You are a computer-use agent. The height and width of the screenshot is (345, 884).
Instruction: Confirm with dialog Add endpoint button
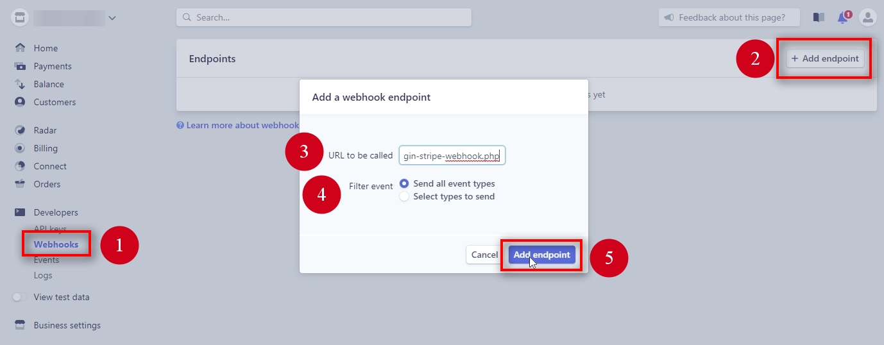point(542,255)
